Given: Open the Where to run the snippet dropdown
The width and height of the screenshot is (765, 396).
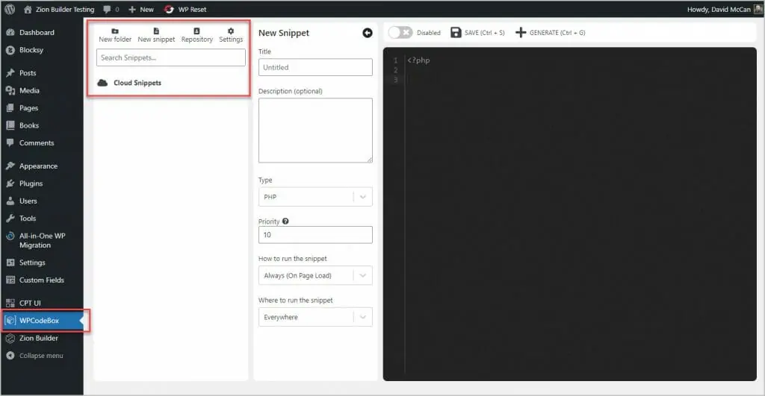Looking at the screenshot, I should click(315, 317).
